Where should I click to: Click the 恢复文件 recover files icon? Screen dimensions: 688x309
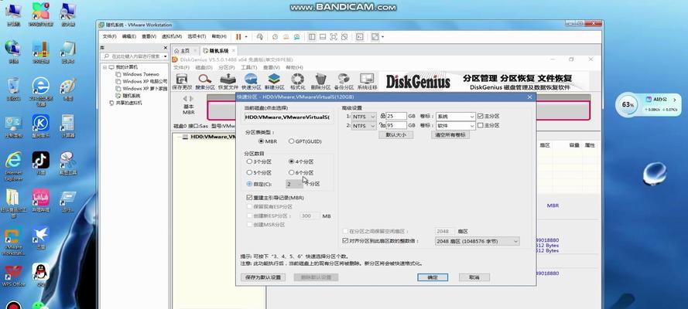click(x=228, y=81)
